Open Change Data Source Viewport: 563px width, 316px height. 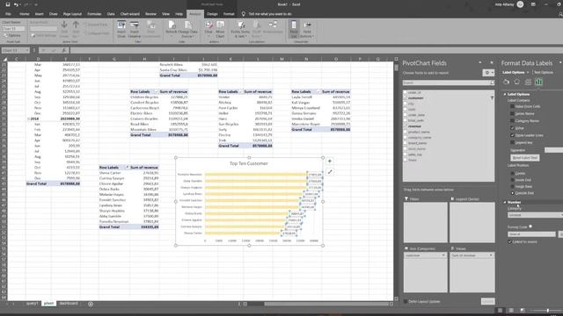pos(188,29)
